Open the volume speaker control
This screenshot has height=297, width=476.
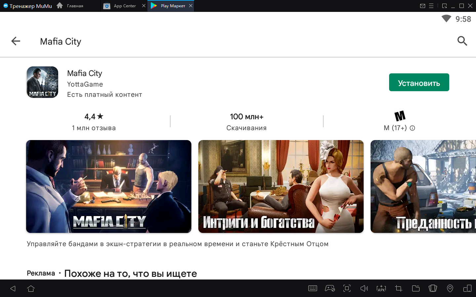[x=364, y=288]
